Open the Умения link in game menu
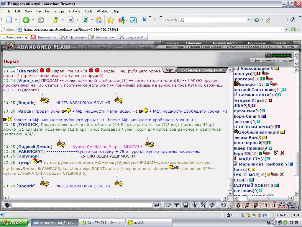This screenshot has height=227, width=302. (193, 47)
